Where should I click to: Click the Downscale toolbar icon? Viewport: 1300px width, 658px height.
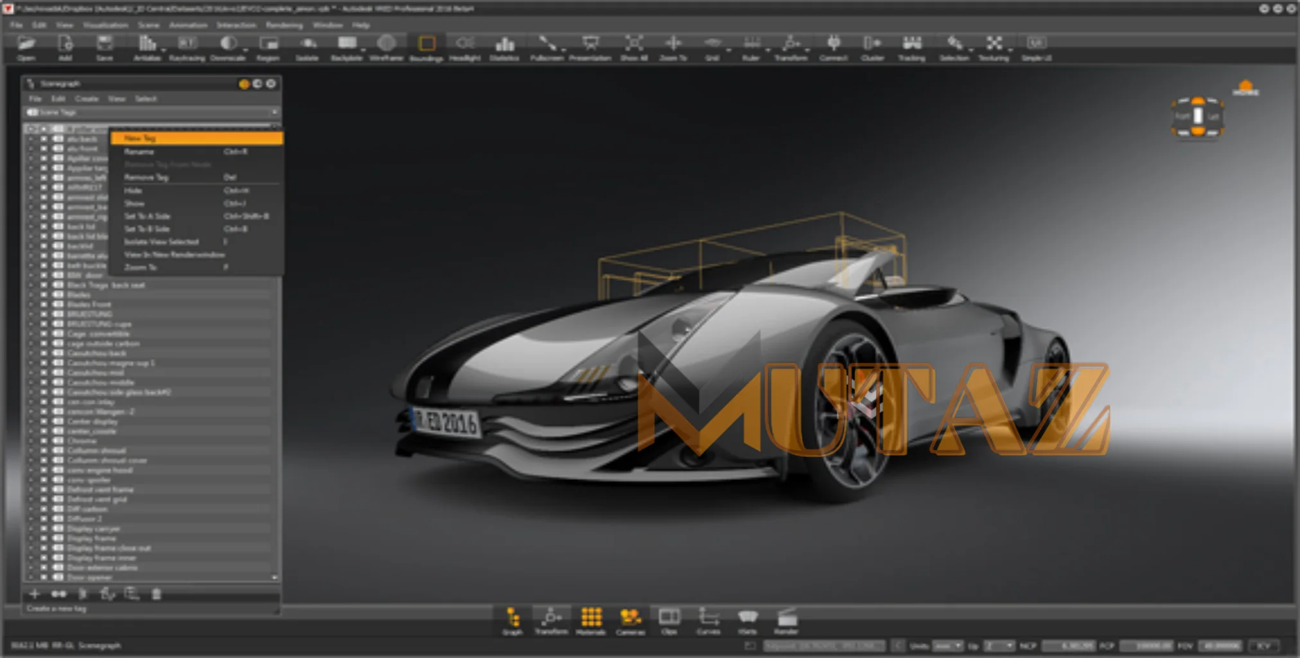pyautogui.click(x=227, y=44)
